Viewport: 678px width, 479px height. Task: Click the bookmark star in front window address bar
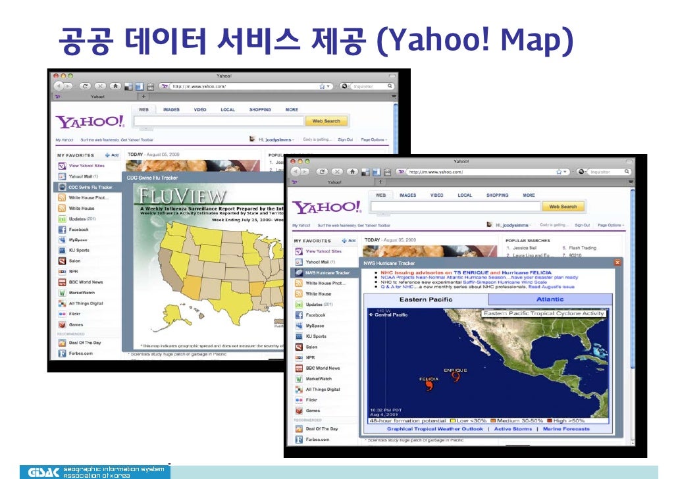pyautogui.click(x=559, y=172)
